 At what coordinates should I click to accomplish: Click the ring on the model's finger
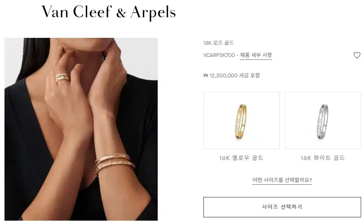pos(62,77)
